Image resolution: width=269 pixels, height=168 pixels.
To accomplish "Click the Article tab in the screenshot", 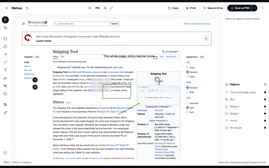I will 56,57.
